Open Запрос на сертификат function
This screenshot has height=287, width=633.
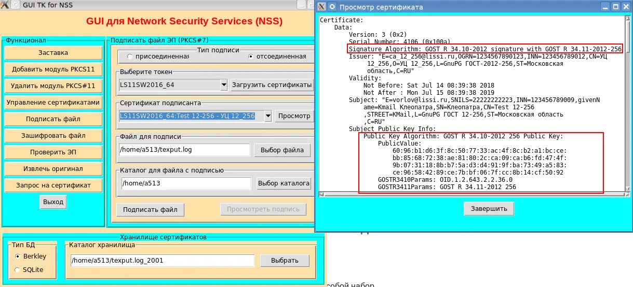point(53,185)
